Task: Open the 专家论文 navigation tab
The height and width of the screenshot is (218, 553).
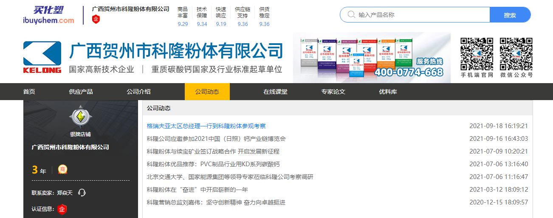Action: click(333, 92)
